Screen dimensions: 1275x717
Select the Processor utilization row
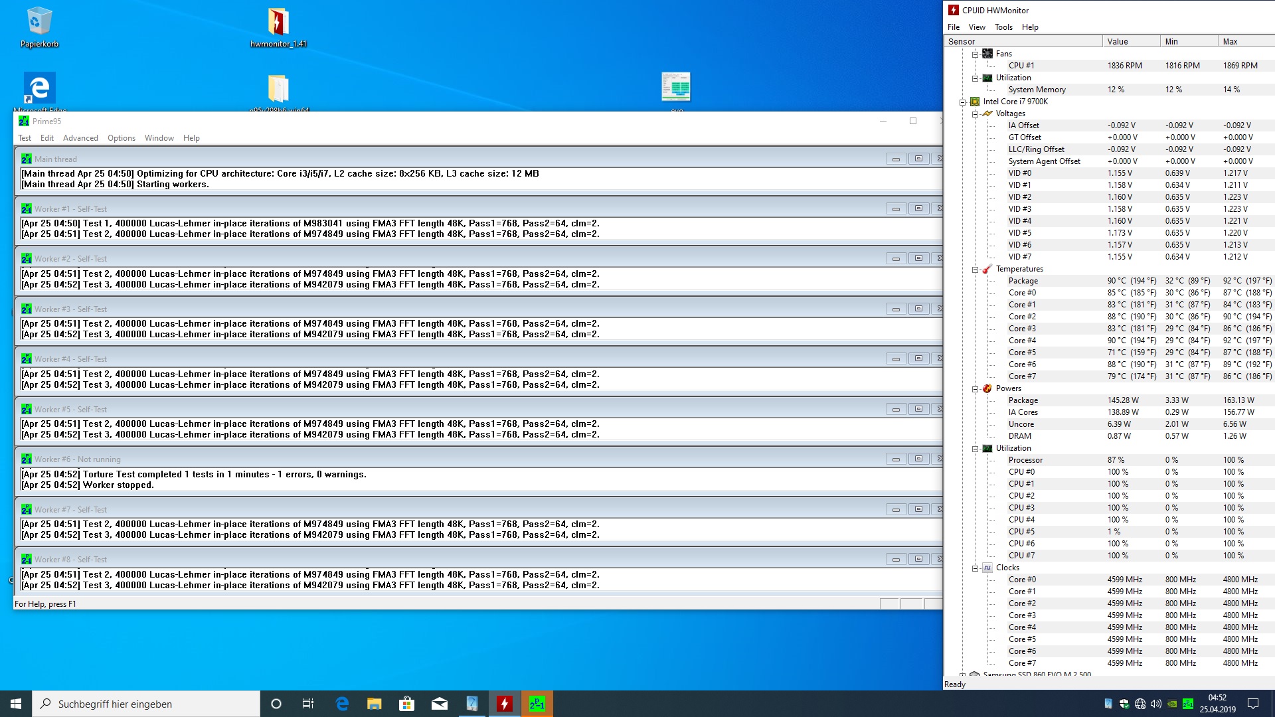pyautogui.click(x=1109, y=460)
